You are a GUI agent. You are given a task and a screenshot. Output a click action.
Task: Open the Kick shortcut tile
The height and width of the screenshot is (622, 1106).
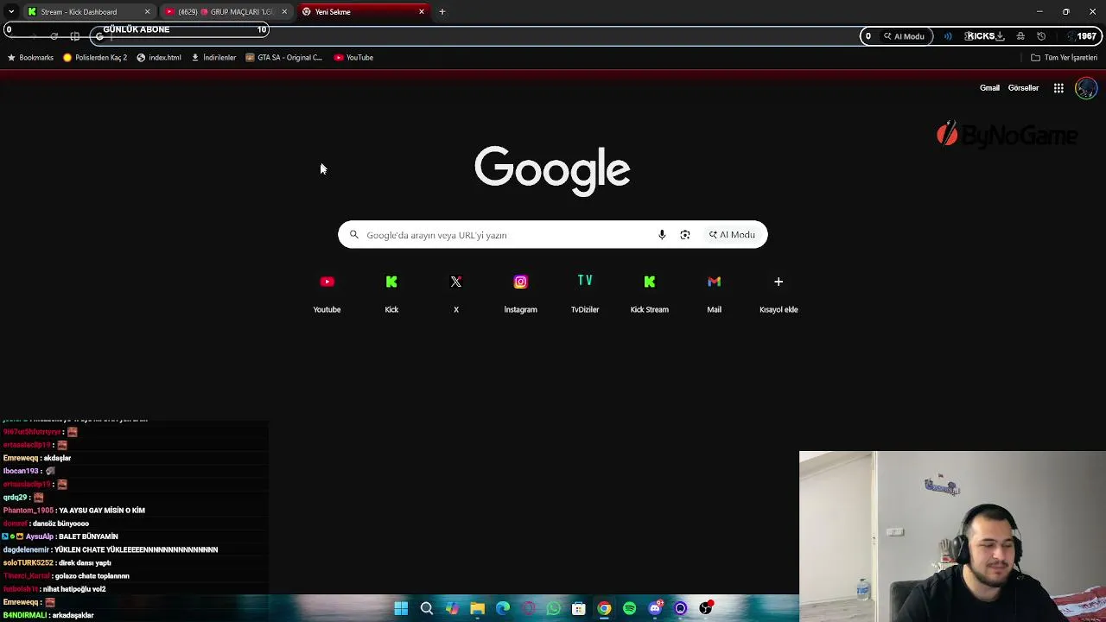pos(391,293)
